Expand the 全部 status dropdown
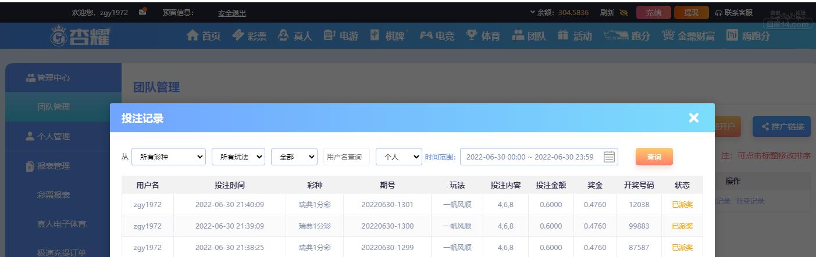Viewport: 816px width, 257px height. [x=294, y=157]
